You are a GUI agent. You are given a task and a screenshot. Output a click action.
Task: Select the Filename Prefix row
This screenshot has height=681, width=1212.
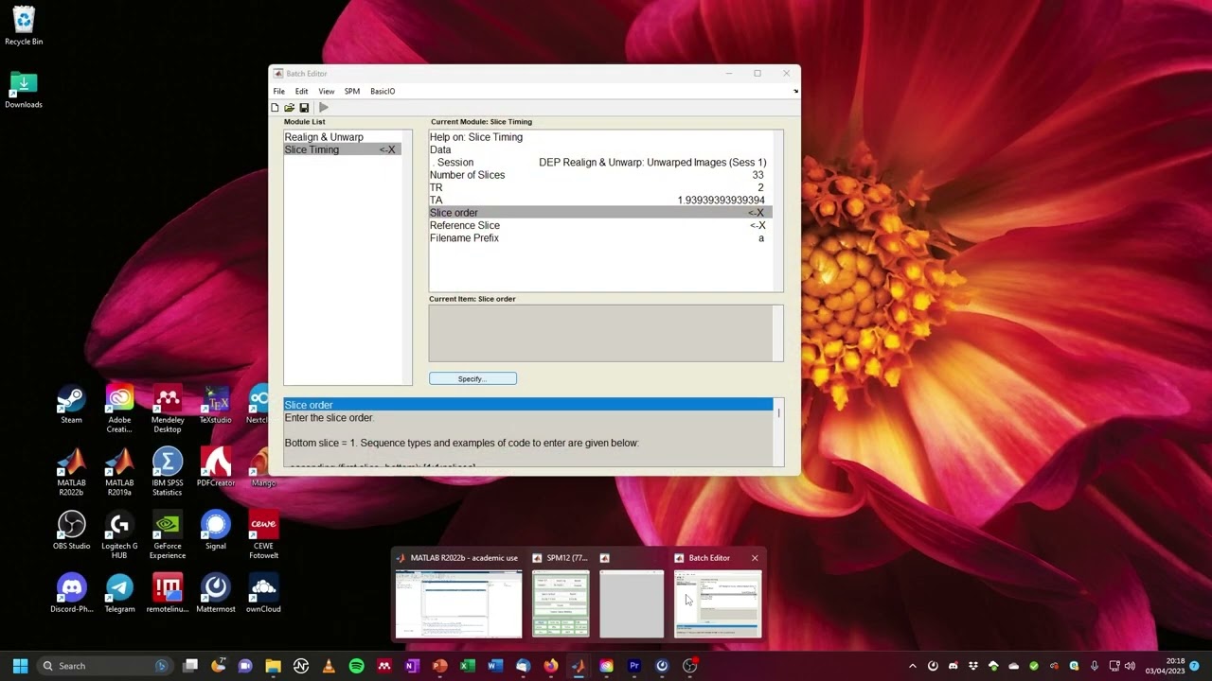599,238
